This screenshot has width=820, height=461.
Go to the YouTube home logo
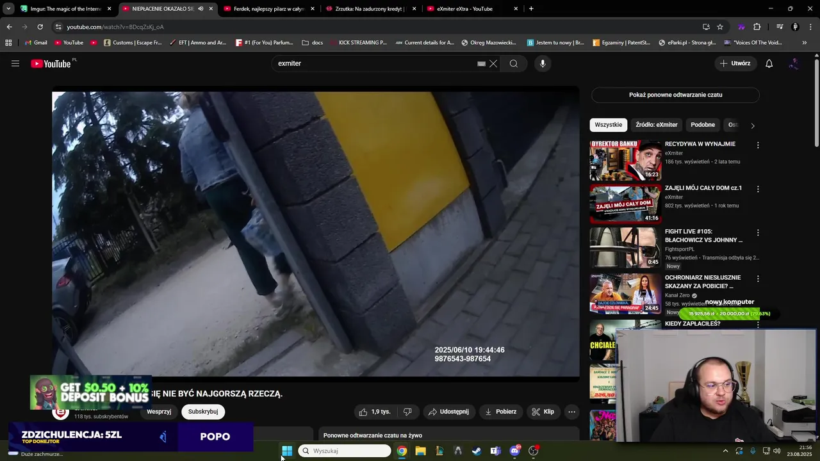(51, 63)
